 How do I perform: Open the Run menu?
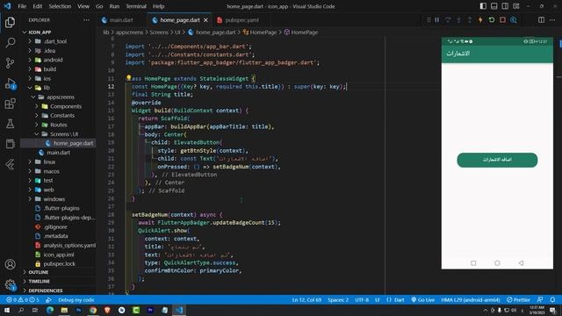[x=114, y=6]
